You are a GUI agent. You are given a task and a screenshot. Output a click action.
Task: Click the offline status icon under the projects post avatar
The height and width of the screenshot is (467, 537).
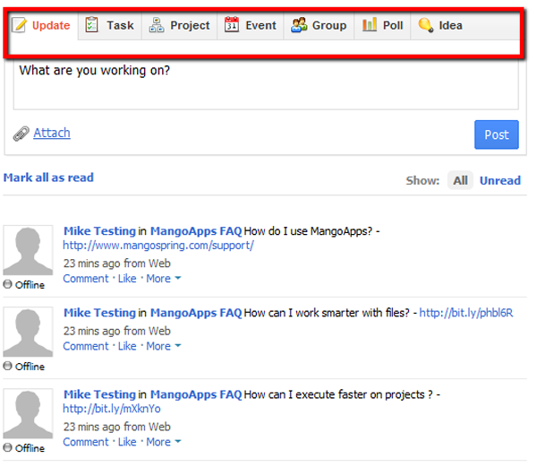click(7, 447)
